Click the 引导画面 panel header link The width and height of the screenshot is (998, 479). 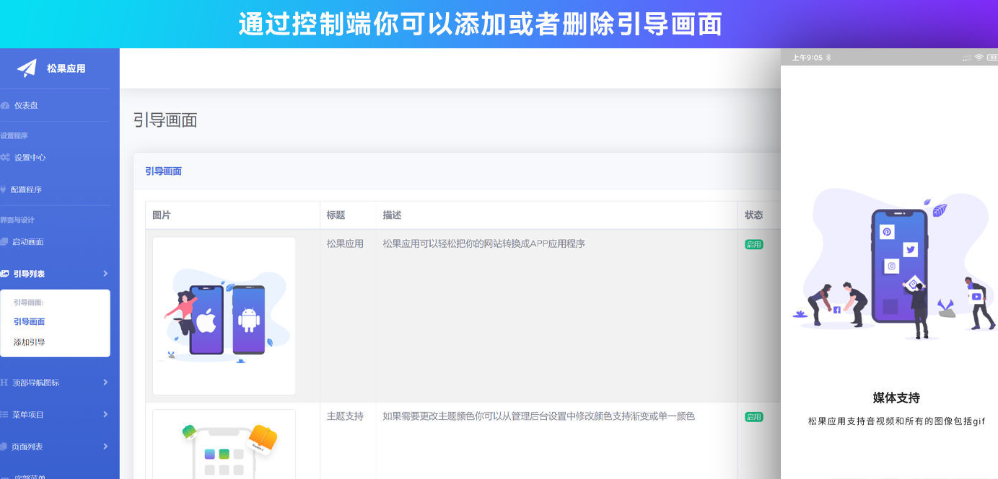(163, 171)
